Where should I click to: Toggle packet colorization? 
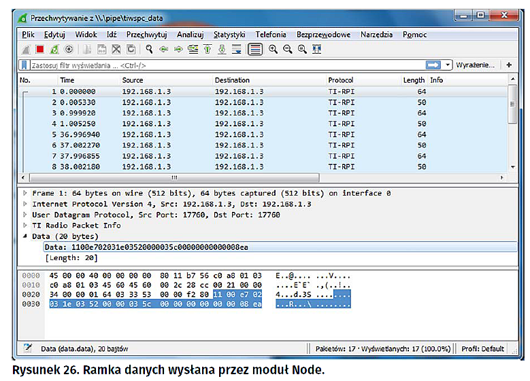(255, 49)
